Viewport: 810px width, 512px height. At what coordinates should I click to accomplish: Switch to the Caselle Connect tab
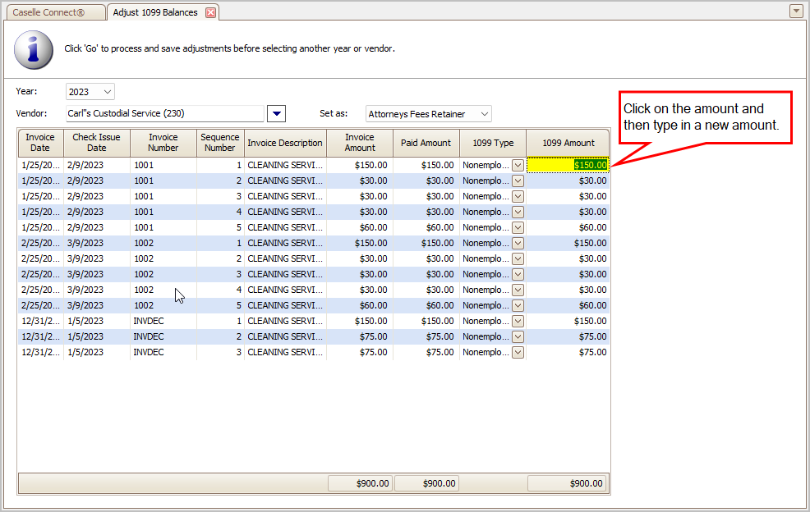pos(54,12)
